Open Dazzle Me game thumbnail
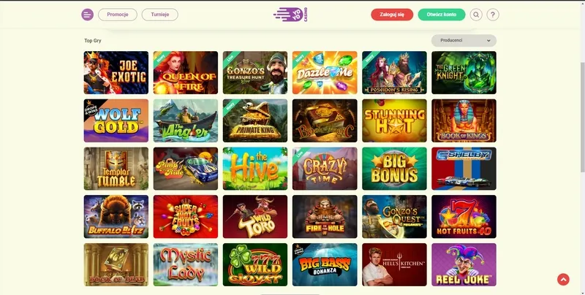585x295 pixels. click(325, 72)
